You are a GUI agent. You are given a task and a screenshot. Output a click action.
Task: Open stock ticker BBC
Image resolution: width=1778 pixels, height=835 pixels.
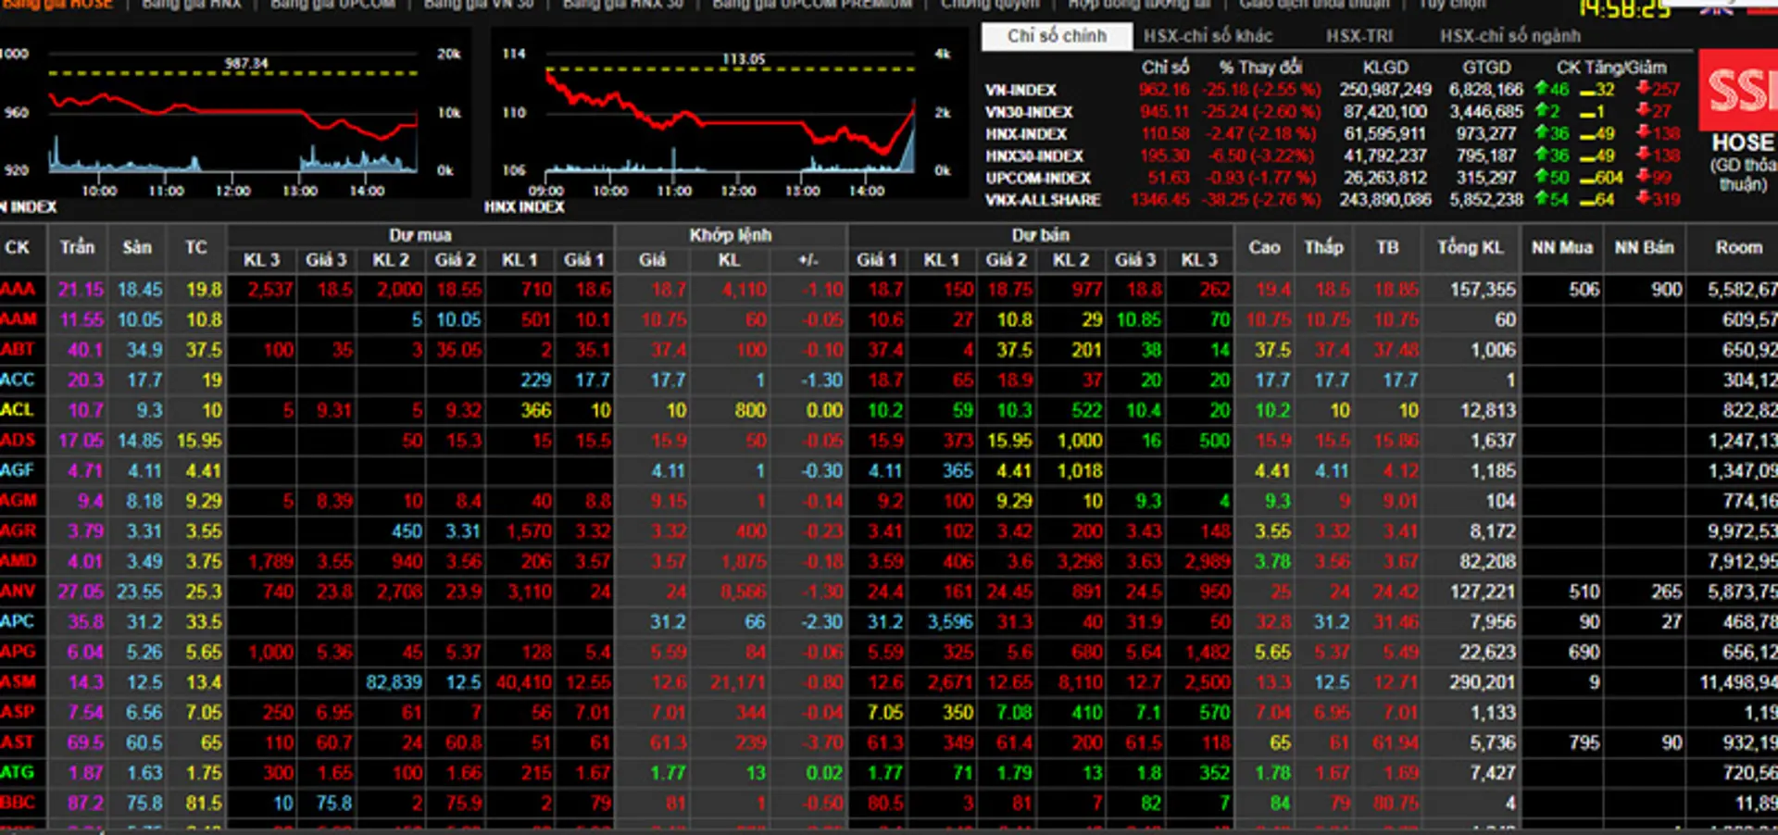19,803
